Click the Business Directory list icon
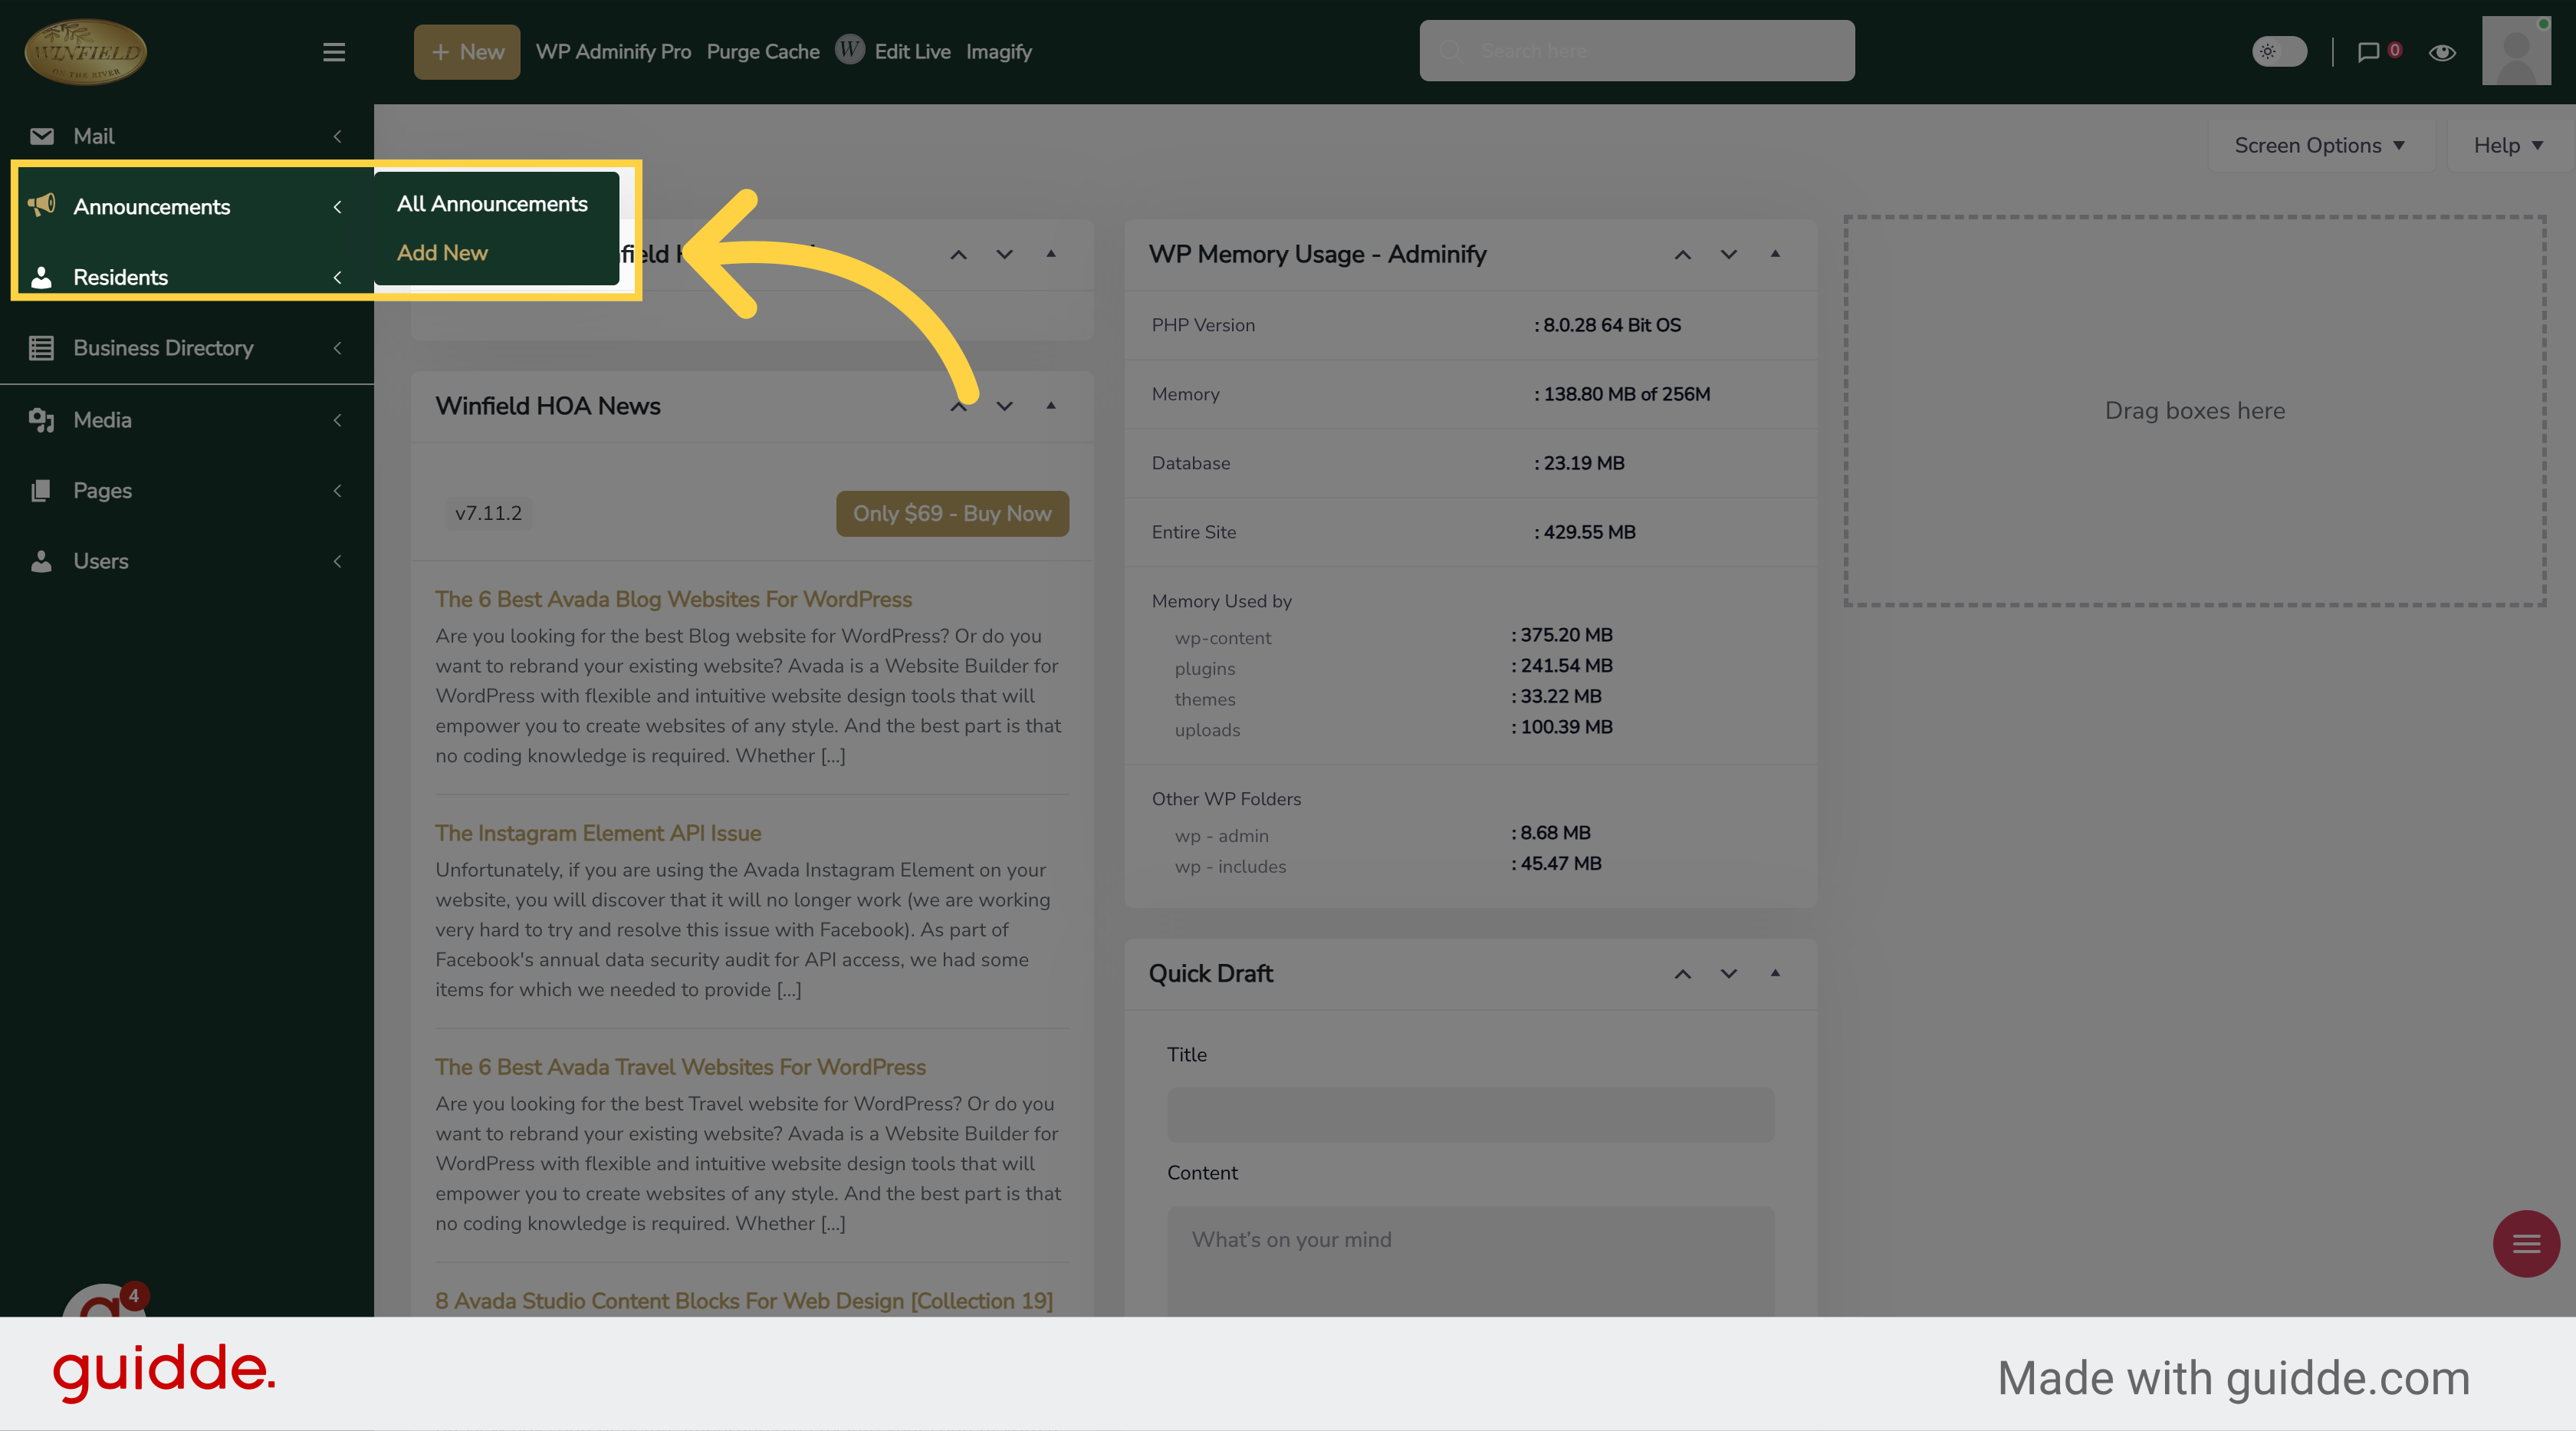 (41, 348)
